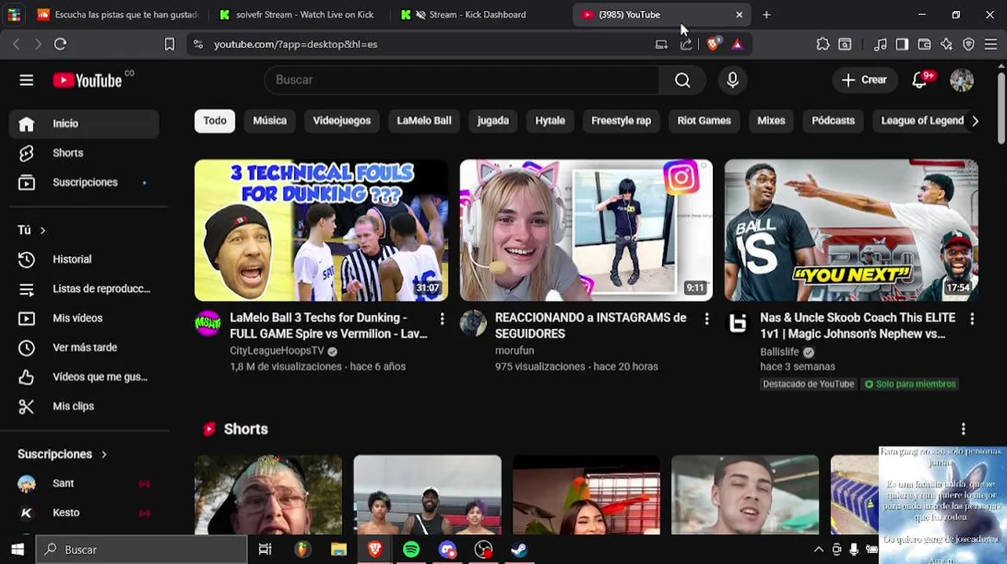1007x564 pixels.
Task: Select the Videojuegos filter chip
Action: tap(342, 121)
